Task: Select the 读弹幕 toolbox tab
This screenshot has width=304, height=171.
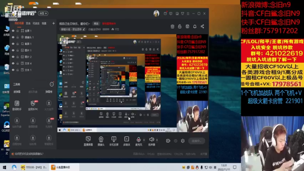Action: pos(17,92)
